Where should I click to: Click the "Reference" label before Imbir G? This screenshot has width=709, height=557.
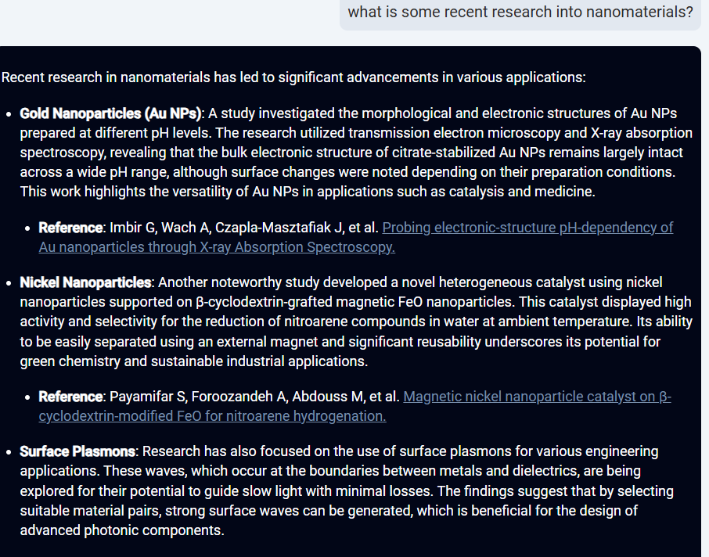(x=70, y=228)
